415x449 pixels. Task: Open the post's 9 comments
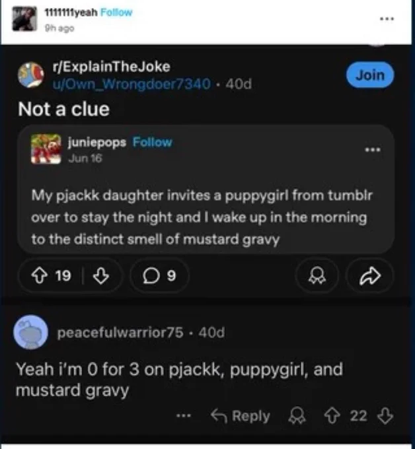[x=159, y=275]
